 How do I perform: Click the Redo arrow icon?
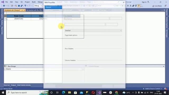[x=30, y=6]
